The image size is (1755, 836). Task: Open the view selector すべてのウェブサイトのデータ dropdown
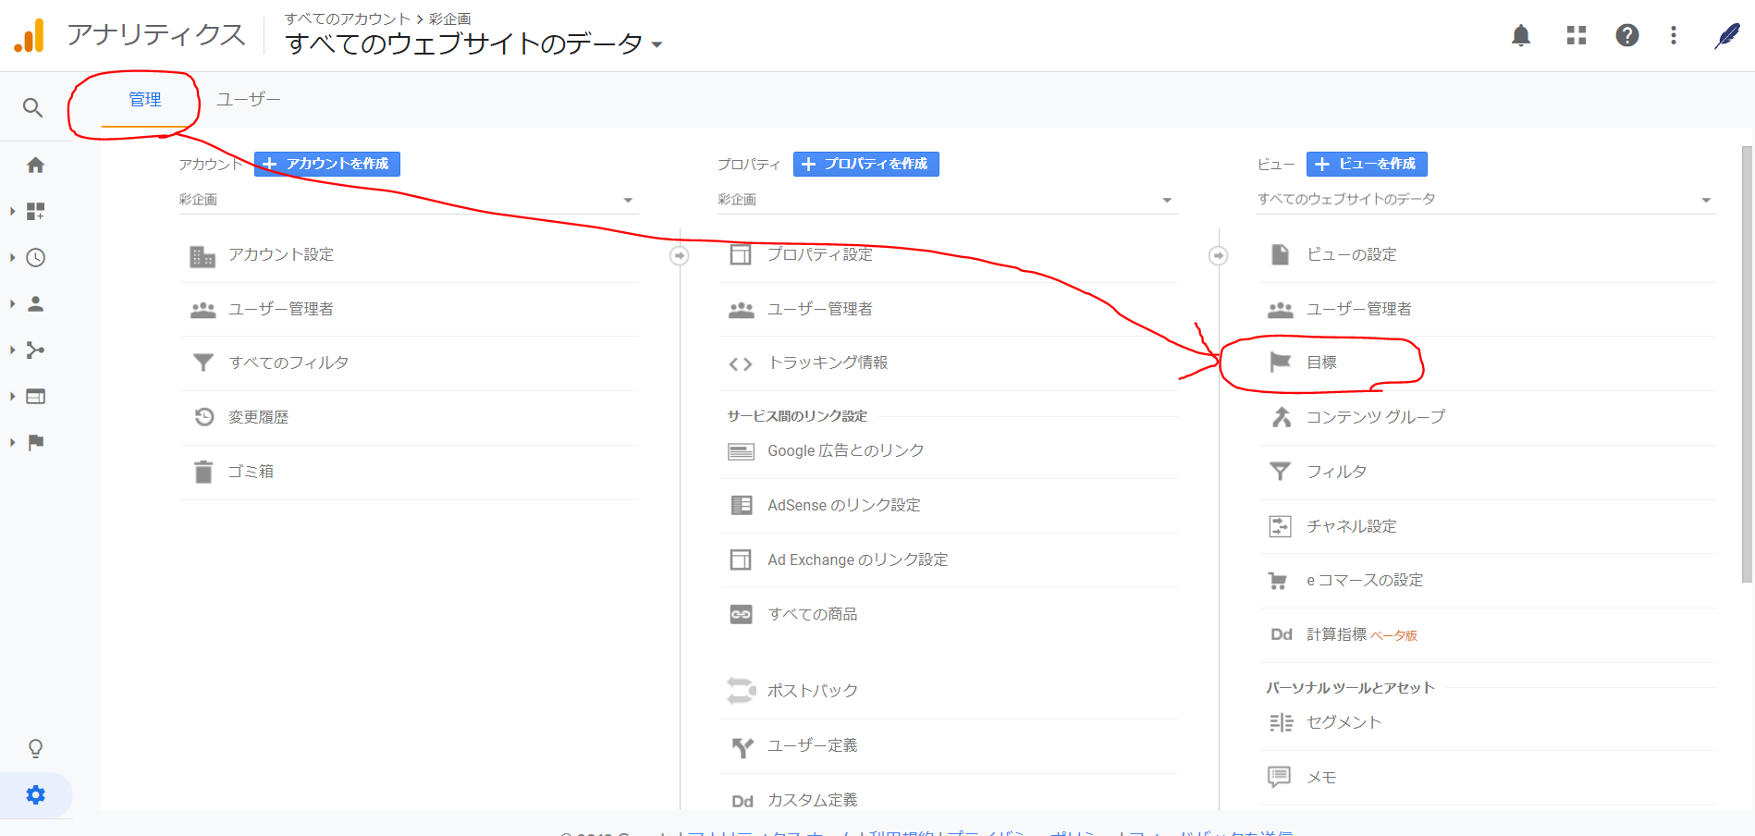(1486, 200)
